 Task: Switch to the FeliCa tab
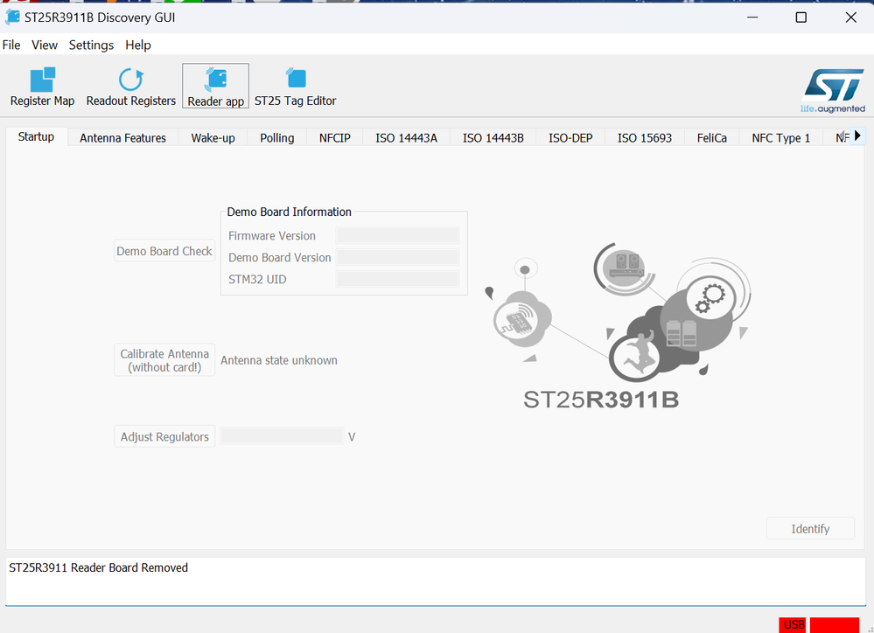click(x=712, y=138)
